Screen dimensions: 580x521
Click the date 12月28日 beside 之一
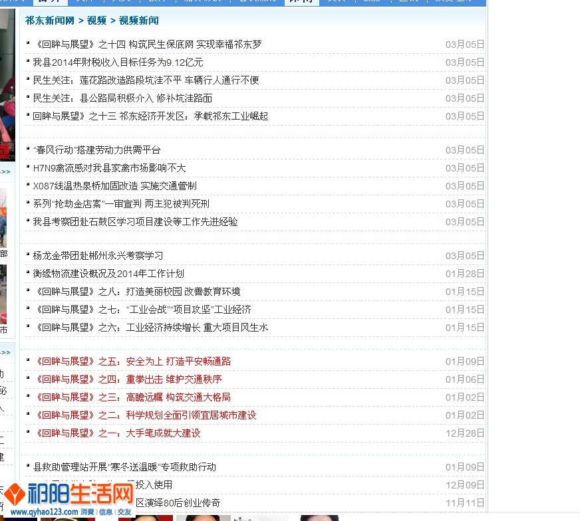tap(464, 433)
